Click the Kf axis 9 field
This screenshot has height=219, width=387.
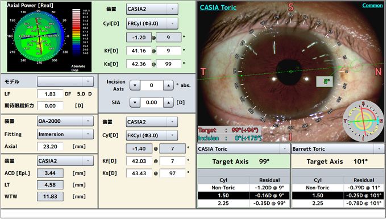168,51
